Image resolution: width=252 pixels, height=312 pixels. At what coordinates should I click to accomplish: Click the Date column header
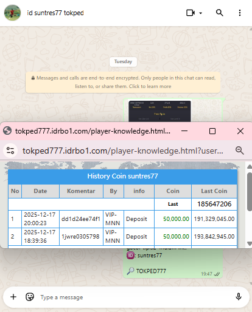click(40, 191)
